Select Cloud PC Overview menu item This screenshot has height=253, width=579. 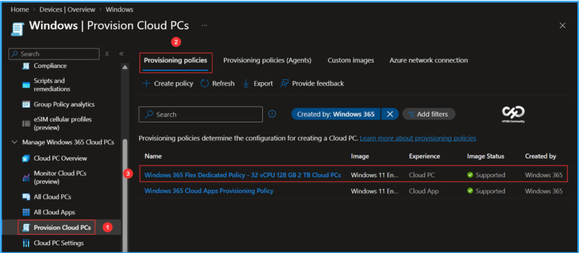point(61,158)
